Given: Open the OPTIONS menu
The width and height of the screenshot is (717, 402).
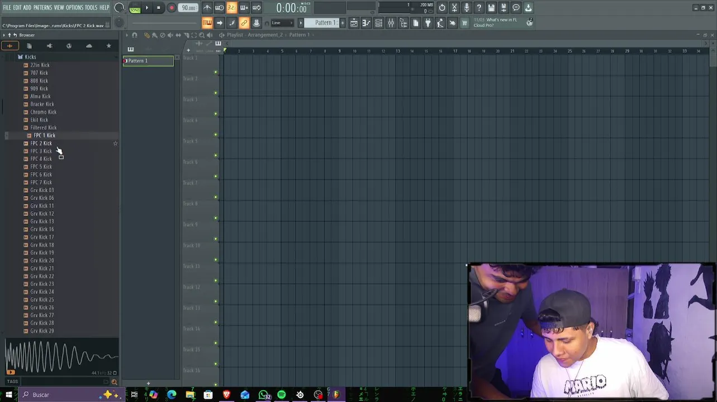Looking at the screenshot, I should [74, 8].
